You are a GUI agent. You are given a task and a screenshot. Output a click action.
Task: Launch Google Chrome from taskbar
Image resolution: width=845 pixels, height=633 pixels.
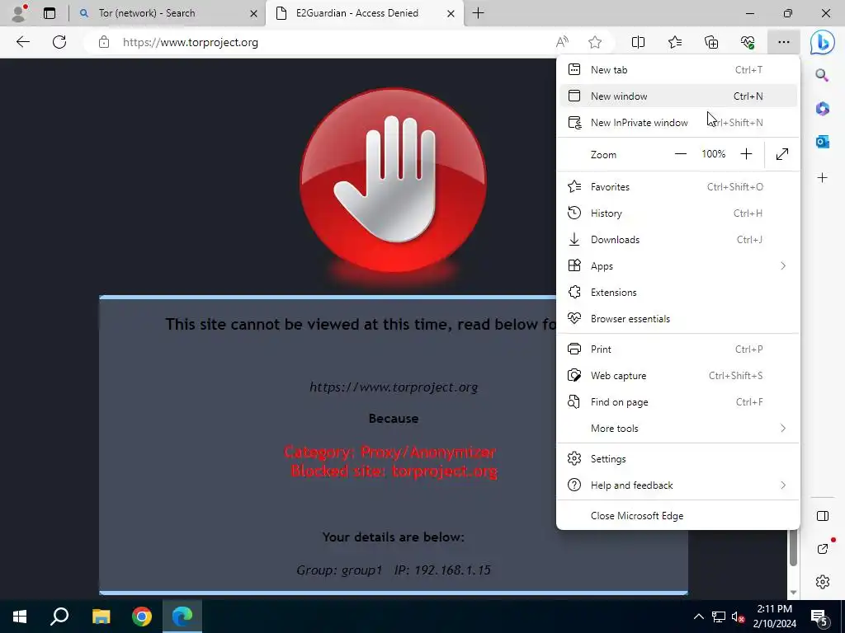tap(142, 617)
